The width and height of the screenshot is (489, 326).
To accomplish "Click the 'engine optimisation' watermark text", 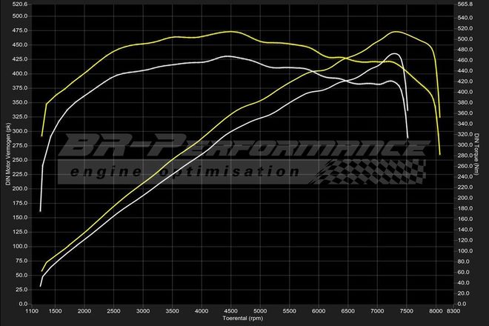I will [185, 171].
